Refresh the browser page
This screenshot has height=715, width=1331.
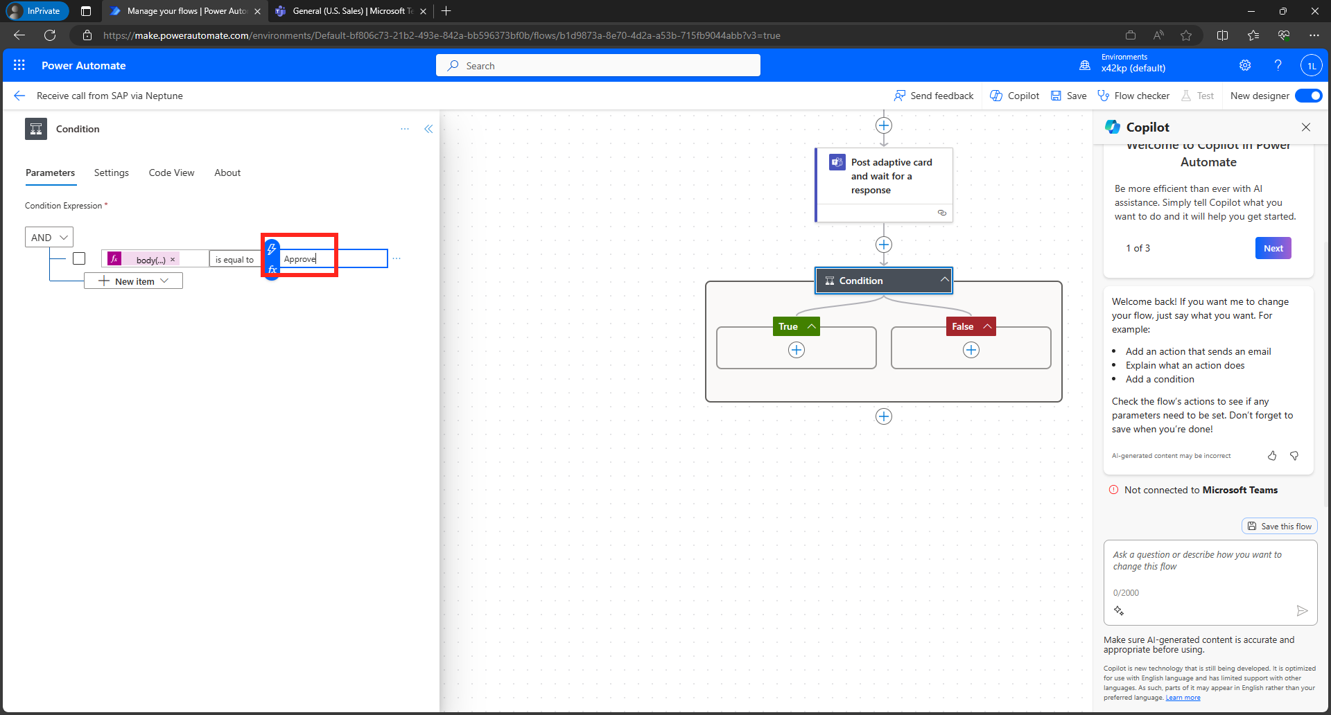(x=50, y=35)
